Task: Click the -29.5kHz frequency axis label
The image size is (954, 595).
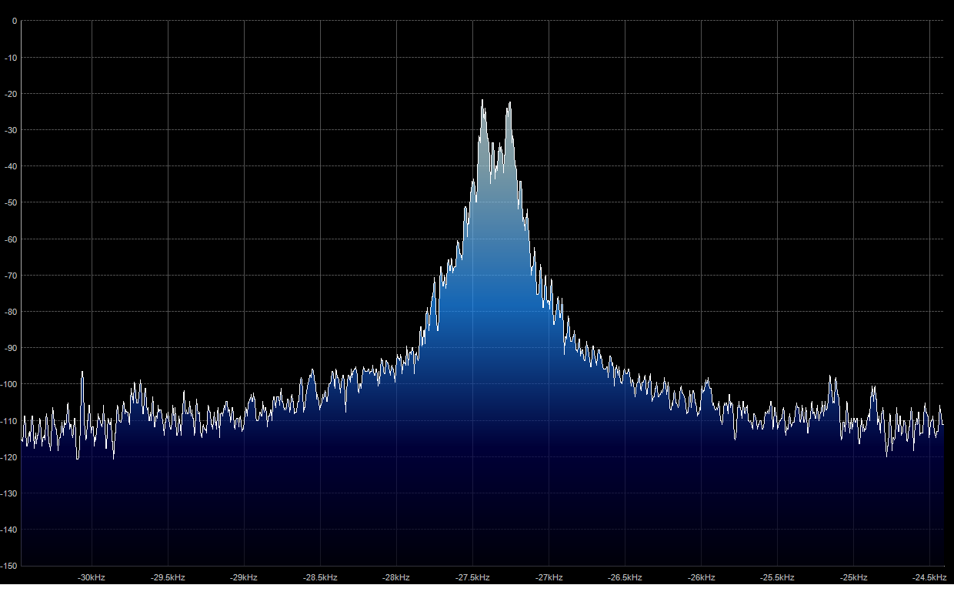Action: [x=168, y=577]
